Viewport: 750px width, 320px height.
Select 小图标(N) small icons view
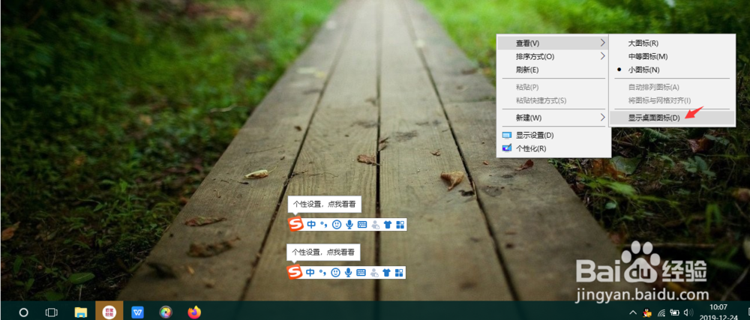672,70
